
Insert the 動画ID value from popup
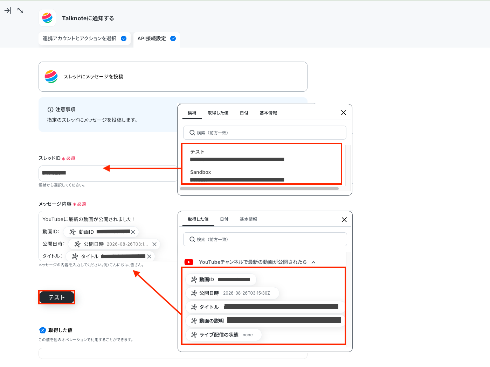point(221,280)
